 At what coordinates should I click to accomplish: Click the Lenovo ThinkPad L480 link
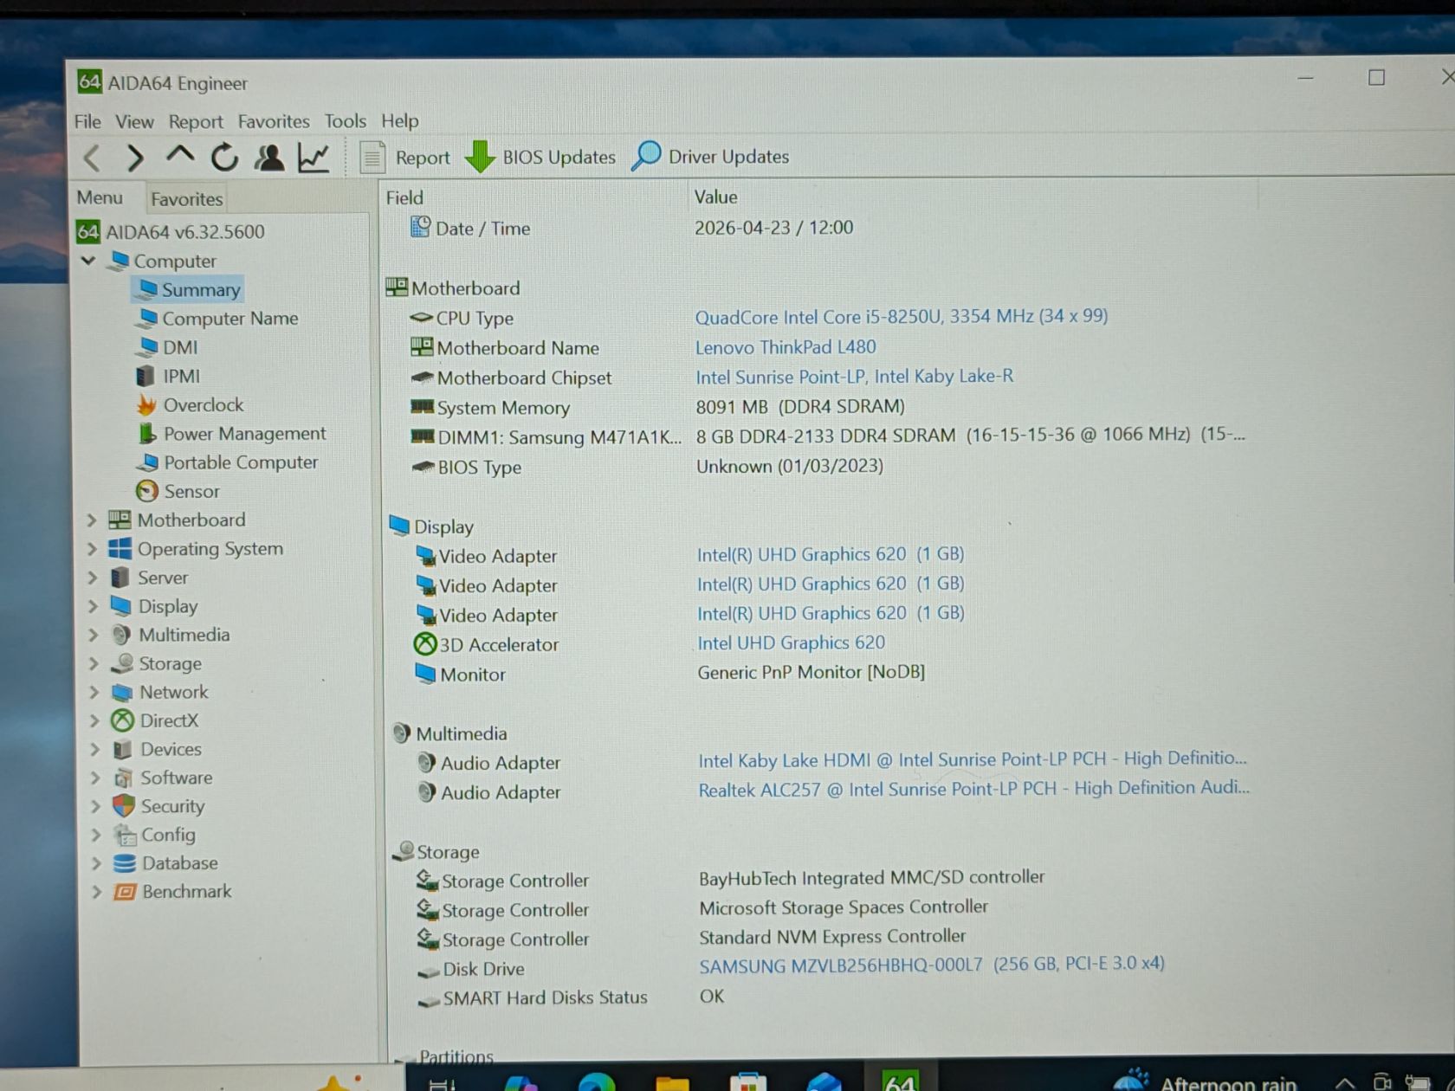coord(786,347)
